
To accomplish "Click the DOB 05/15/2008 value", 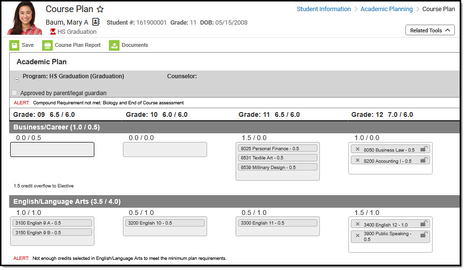I will point(231,23).
